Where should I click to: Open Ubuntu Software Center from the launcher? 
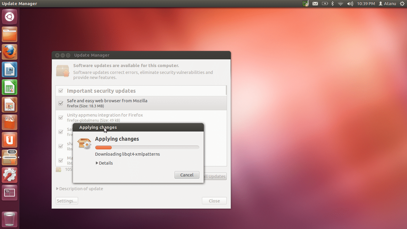[x=10, y=122]
